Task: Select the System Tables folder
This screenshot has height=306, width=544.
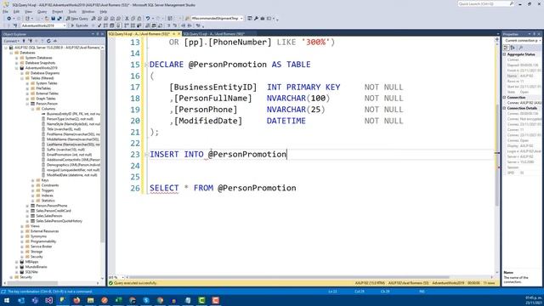Action: (x=47, y=83)
